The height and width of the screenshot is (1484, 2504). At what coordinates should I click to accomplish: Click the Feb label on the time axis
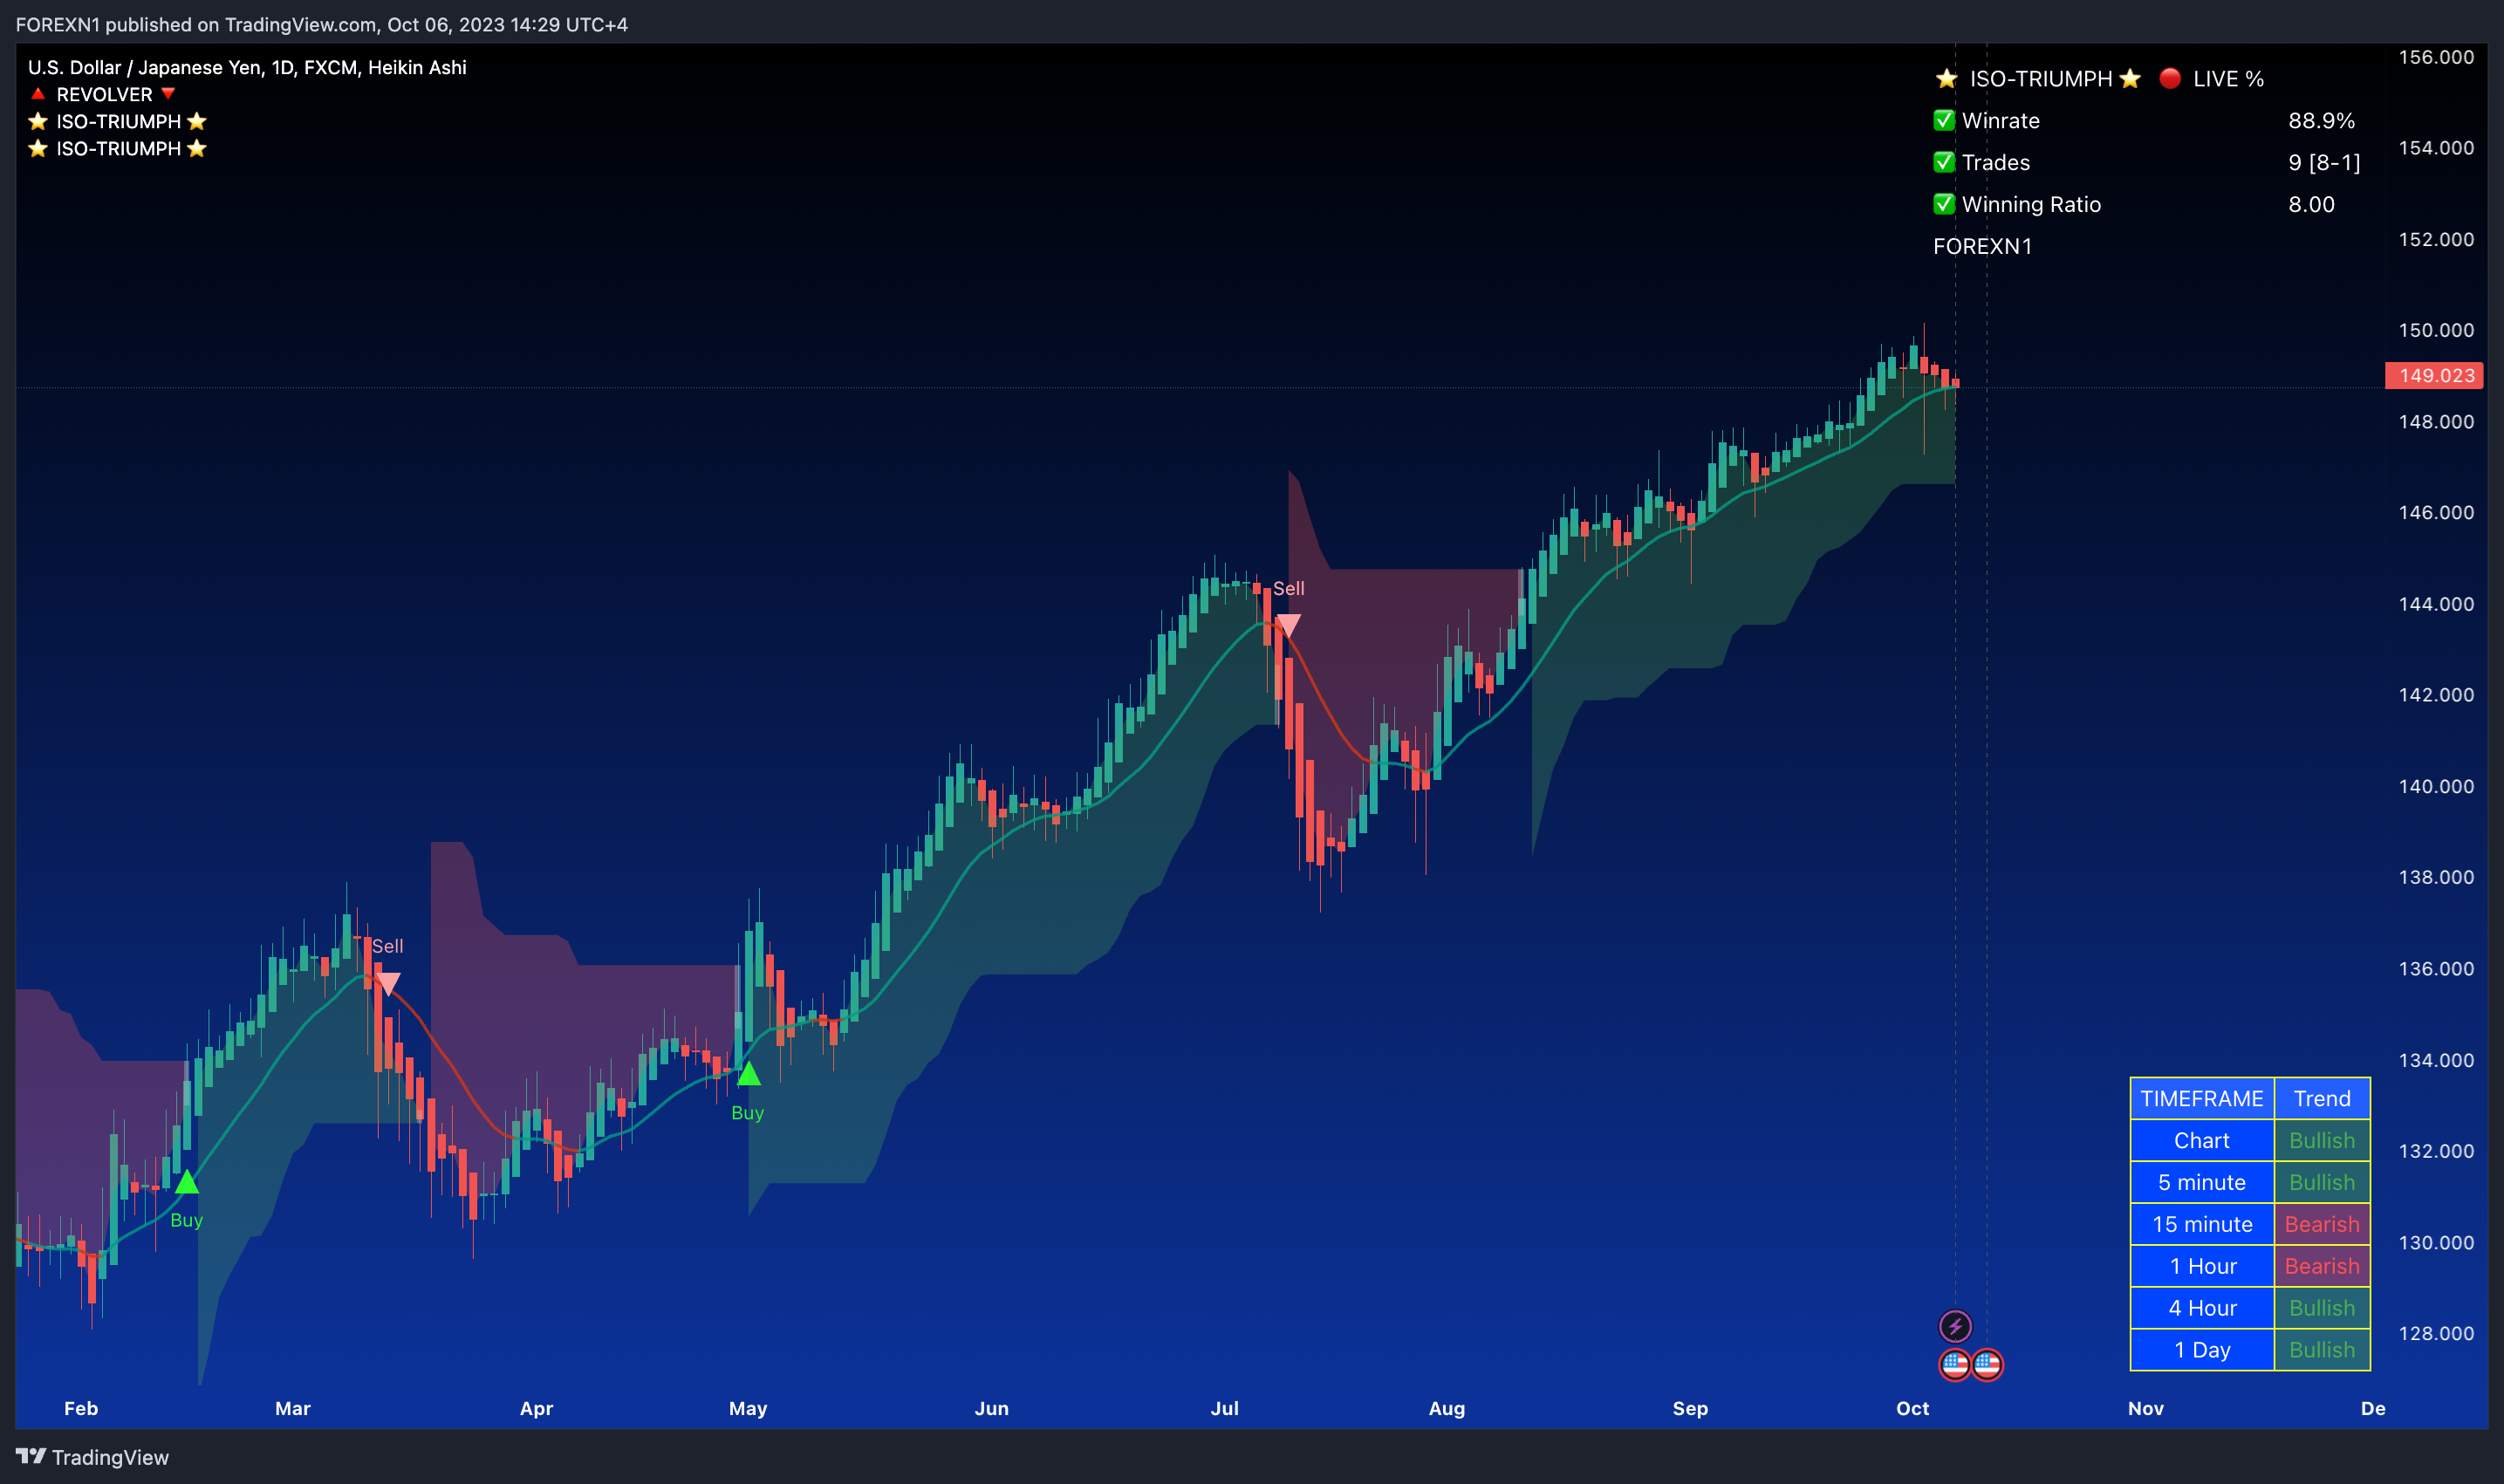[x=81, y=1408]
